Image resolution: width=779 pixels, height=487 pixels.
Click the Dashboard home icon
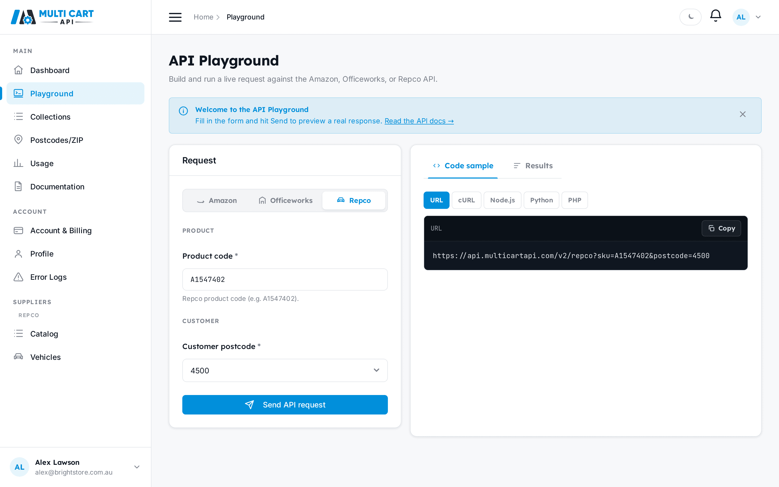18,70
